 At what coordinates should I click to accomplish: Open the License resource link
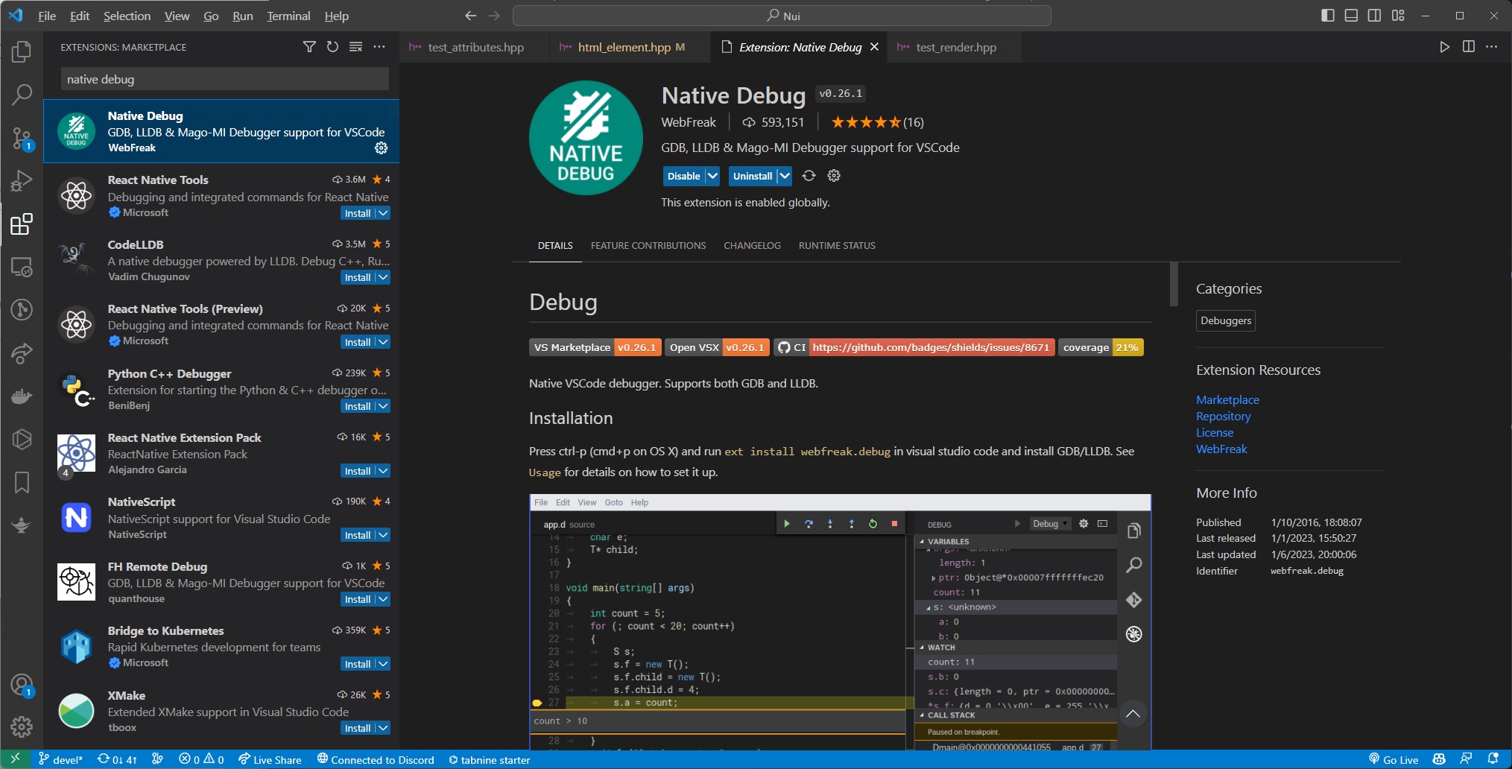(1215, 432)
